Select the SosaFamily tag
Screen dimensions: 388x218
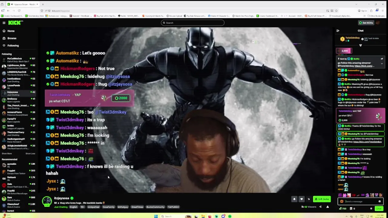[109, 207]
